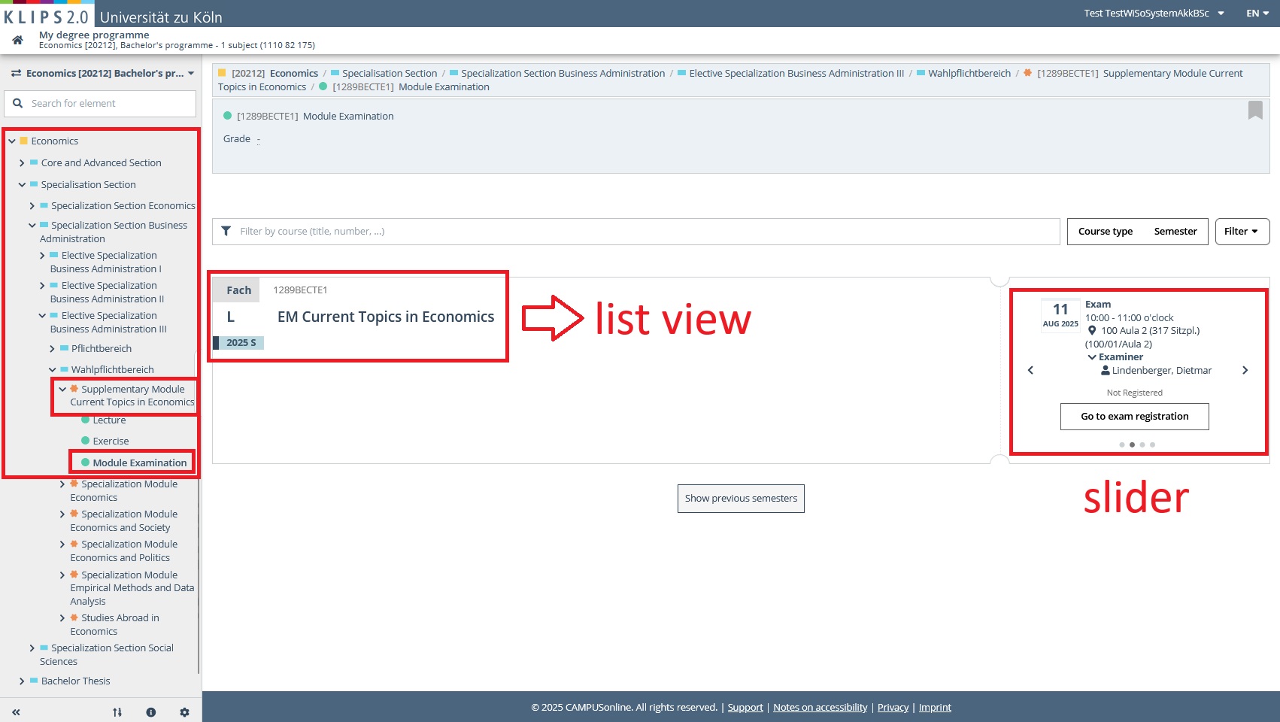Open the sidebar settings gear icon
Image resolution: width=1280 pixels, height=722 pixels.
[x=184, y=711]
